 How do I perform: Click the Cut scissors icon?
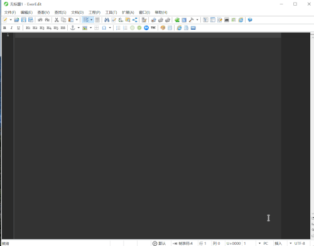pyautogui.click(x=57, y=20)
